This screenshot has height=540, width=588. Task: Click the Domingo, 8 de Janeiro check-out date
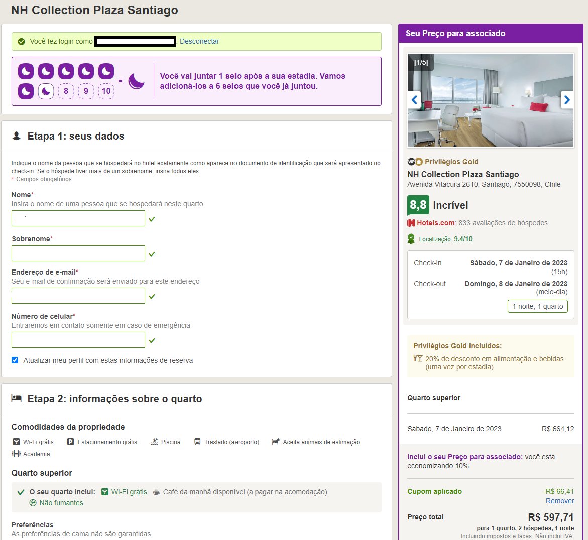(x=516, y=284)
